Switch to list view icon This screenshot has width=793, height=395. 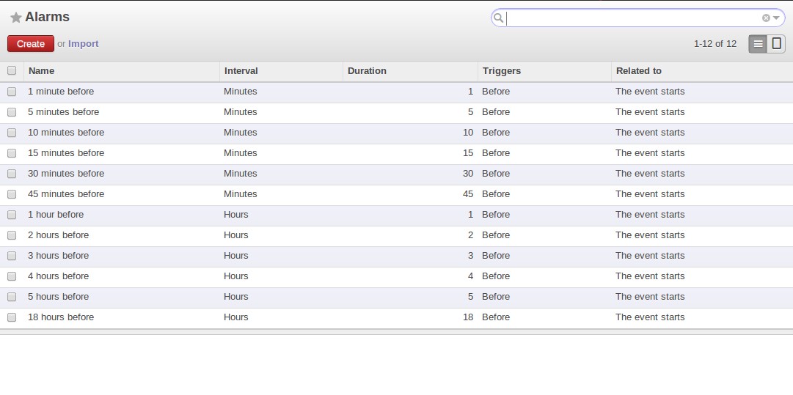click(x=758, y=44)
